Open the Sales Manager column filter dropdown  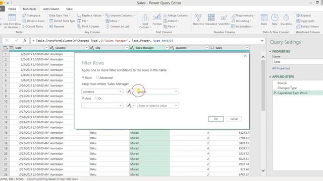167,48
